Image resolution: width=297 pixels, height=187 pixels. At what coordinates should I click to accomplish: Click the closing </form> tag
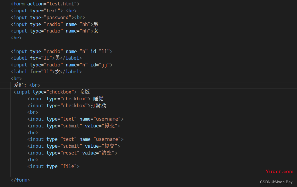pyautogui.click(x=20, y=180)
